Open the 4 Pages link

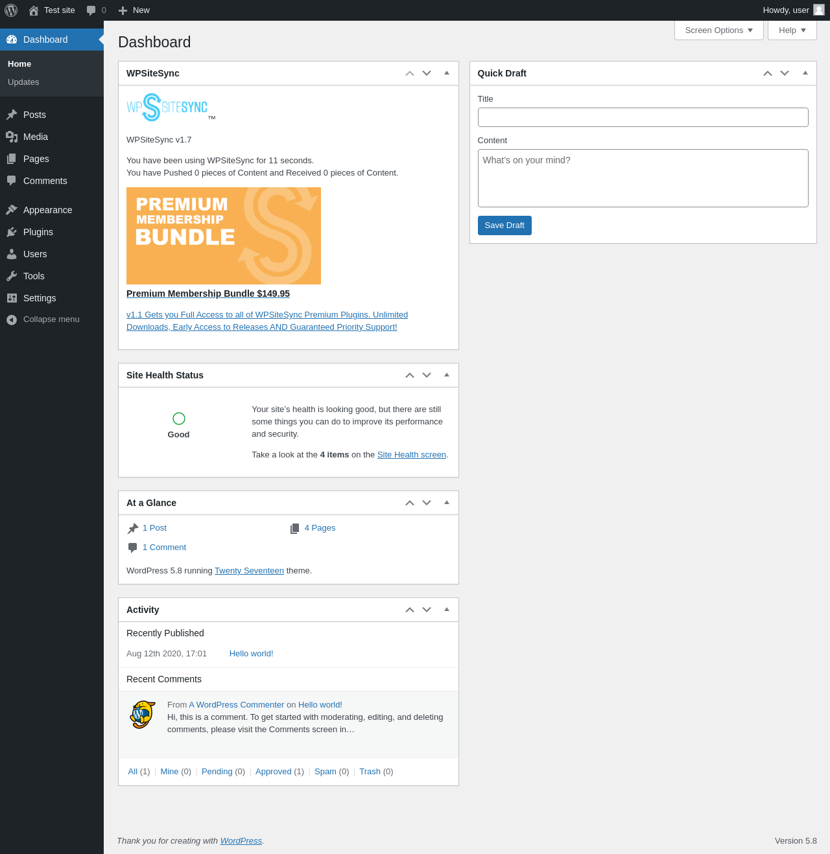[x=320, y=528]
